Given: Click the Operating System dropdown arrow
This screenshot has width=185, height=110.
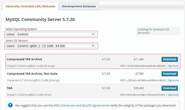Looking at the screenshot, I should click(x=93, y=34).
